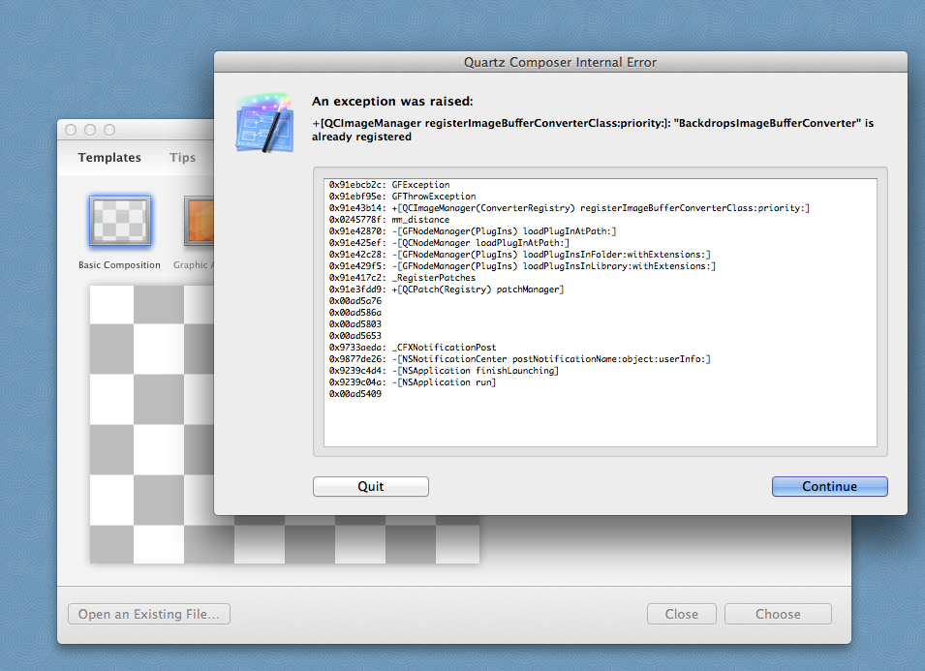This screenshot has height=671, width=925.
Task: Open the Tips tab
Action: click(182, 158)
